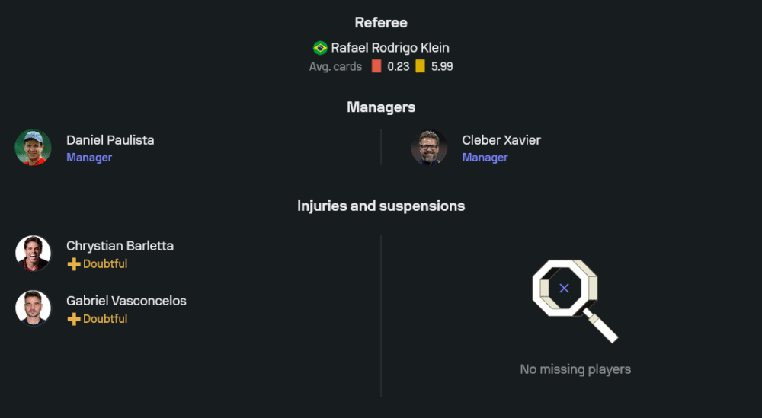Open Gabriel Vasconcelos's player photo
This screenshot has width=762, height=418.
tap(33, 308)
